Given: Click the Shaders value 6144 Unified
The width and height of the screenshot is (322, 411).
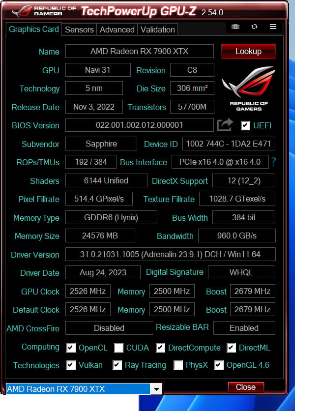Looking at the screenshot, I should tap(106, 180).
